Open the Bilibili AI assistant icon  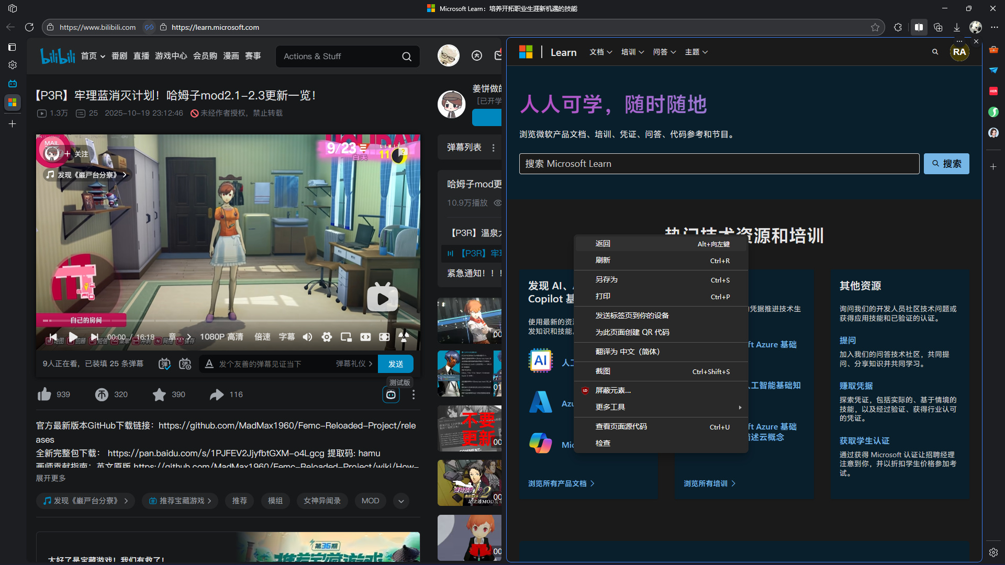(391, 395)
